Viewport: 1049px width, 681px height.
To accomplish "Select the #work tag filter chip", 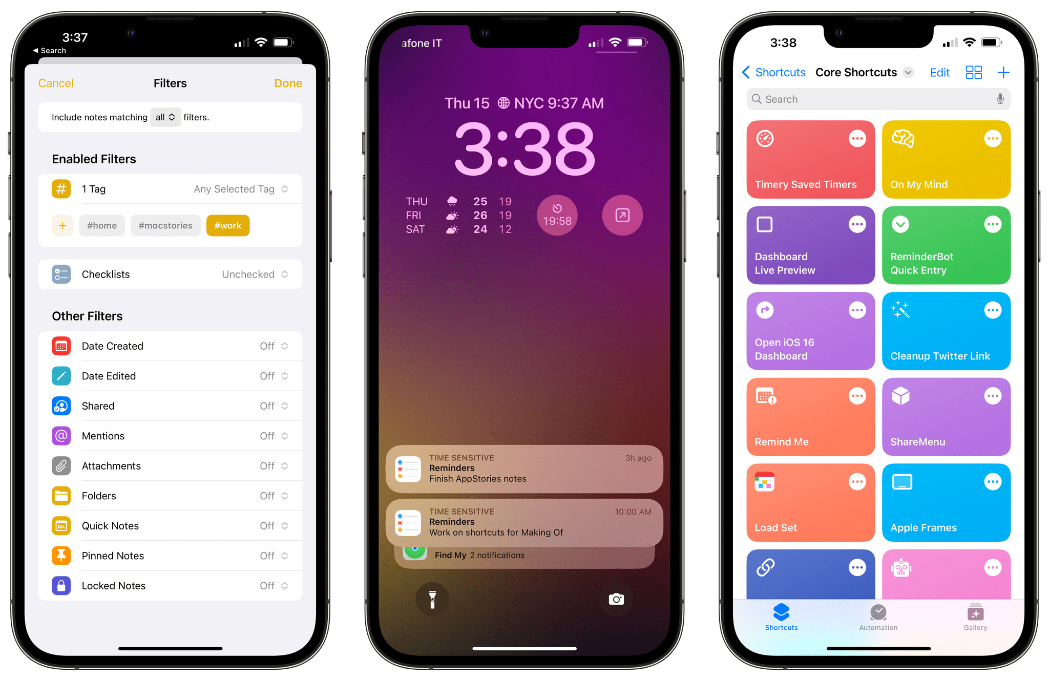I will pyautogui.click(x=228, y=225).
